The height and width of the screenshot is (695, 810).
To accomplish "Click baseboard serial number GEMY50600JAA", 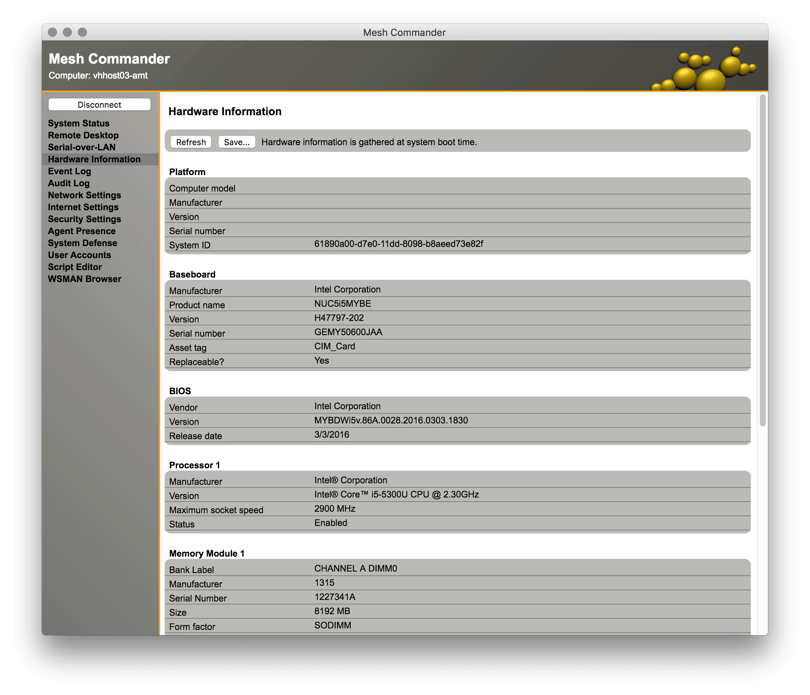I will click(348, 332).
